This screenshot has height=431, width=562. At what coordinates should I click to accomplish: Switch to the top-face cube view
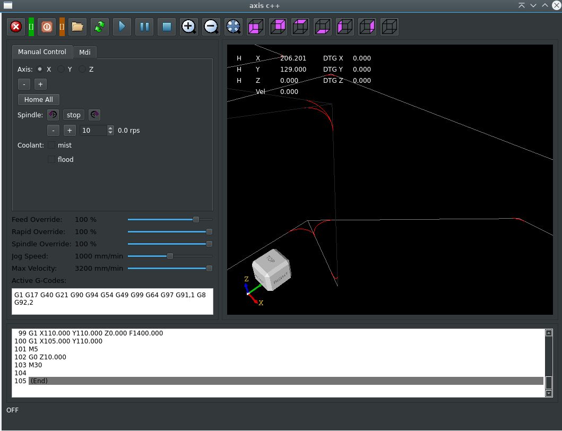click(300, 27)
